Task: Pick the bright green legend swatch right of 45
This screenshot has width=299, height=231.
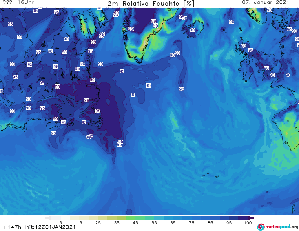Action: (140, 218)
